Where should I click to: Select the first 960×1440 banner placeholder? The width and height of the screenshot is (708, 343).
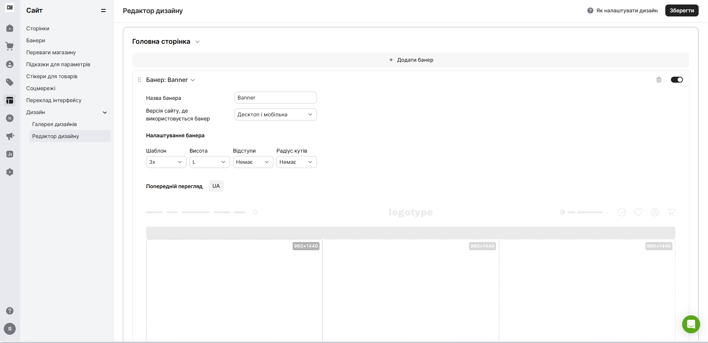(x=234, y=290)
